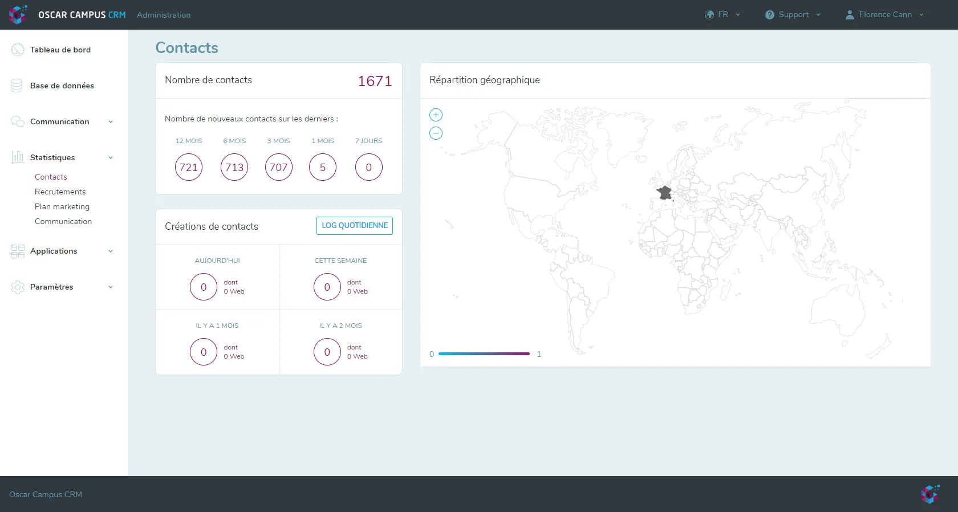The height and width of the screenshot is (512, 958).
Task: Select Recrutements under Statistiques
Action: [x=60, y=192]
